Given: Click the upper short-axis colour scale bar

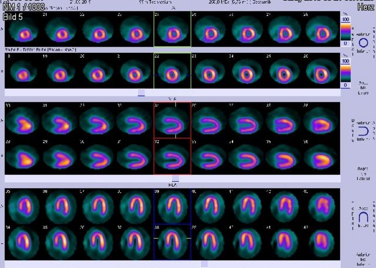Looking at the screenshot, I should [346, 31].
